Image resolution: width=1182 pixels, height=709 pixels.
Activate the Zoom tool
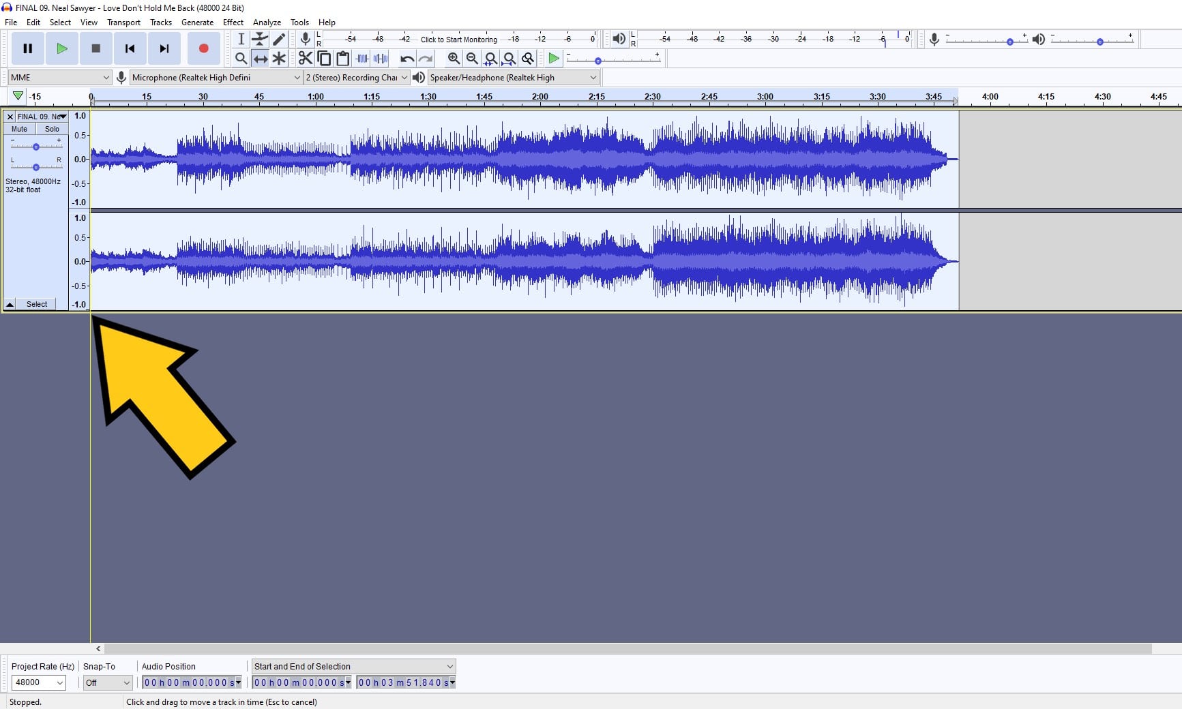click(x=241, y=59)
